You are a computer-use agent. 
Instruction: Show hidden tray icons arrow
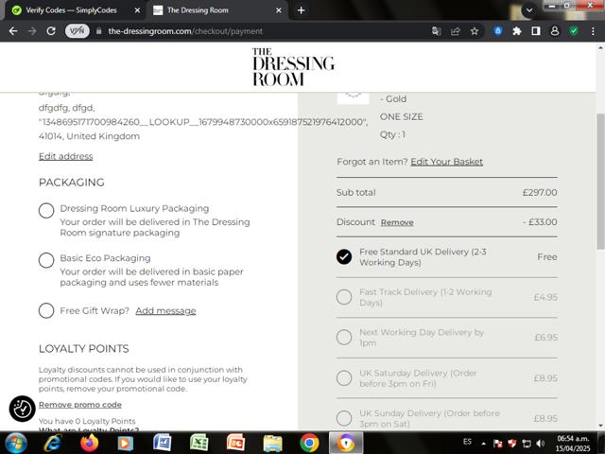483,444
